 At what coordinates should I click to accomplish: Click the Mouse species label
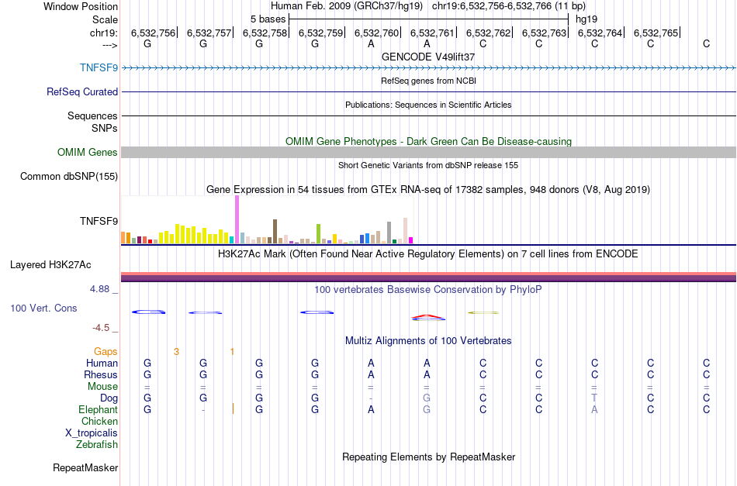click(x=102, y=387)
